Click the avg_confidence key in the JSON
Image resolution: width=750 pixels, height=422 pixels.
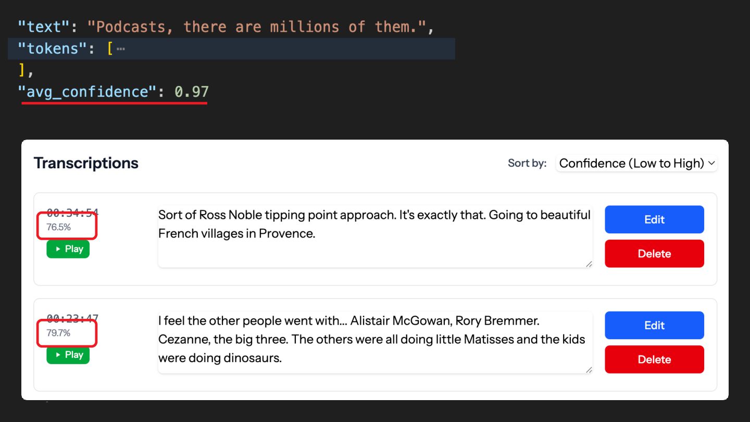coord(87,92)
